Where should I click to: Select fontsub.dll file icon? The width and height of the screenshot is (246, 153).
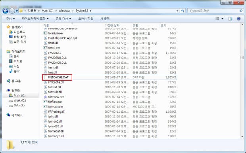(45, 92)
